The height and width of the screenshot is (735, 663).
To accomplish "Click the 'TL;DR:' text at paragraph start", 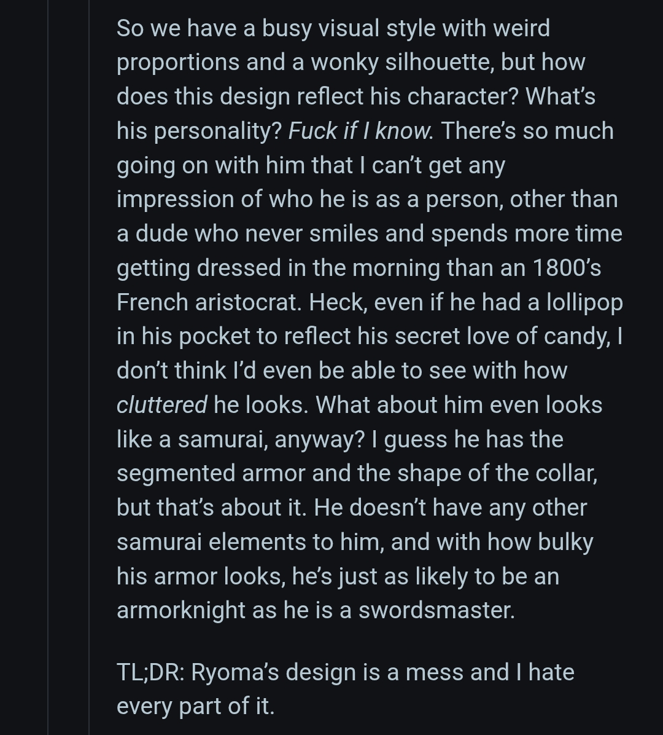I will [x=150, y=672].
